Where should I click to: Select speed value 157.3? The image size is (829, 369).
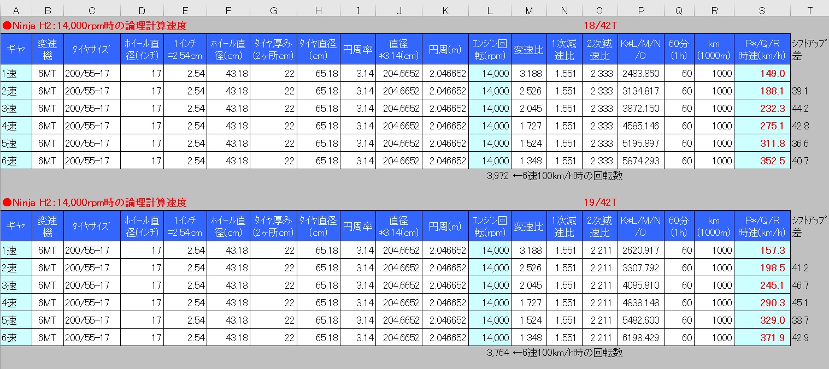(762, 250)
